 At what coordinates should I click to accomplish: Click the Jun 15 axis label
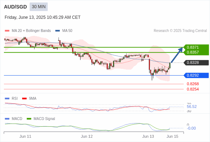tap(172, 136)
